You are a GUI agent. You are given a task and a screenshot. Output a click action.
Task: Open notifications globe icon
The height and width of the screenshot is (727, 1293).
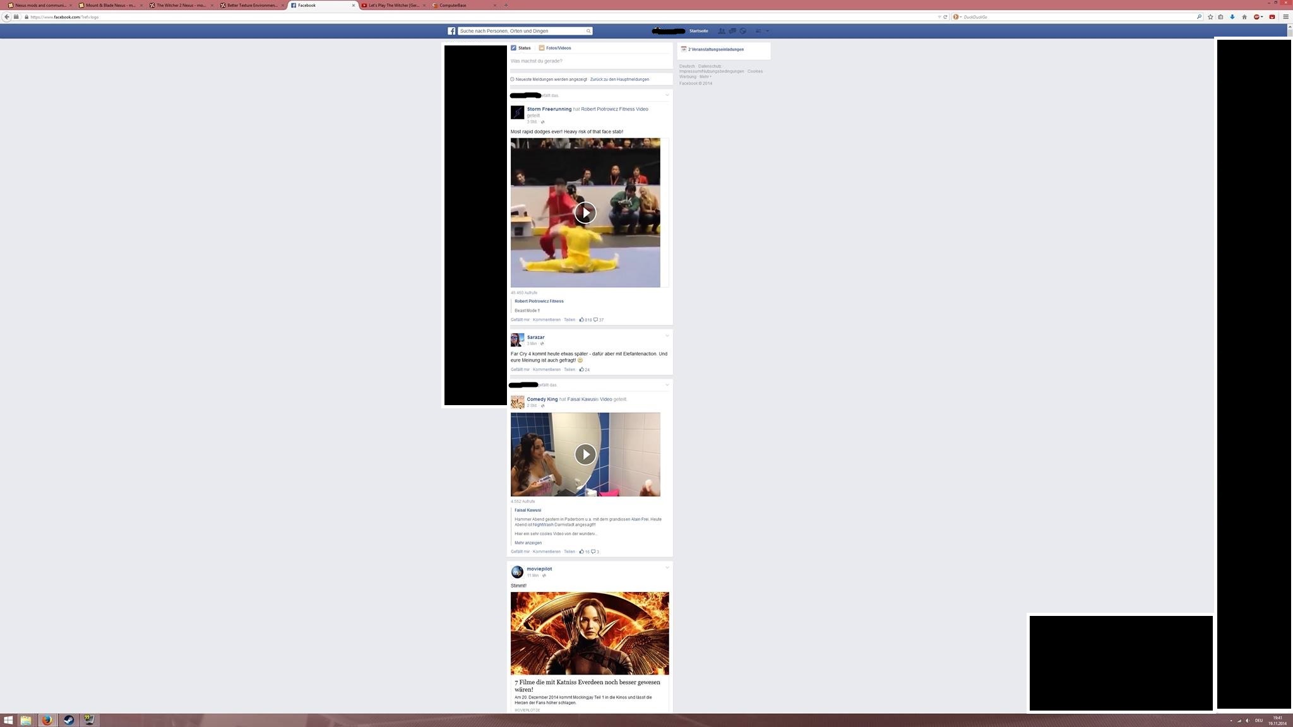[x=743, y=31]
